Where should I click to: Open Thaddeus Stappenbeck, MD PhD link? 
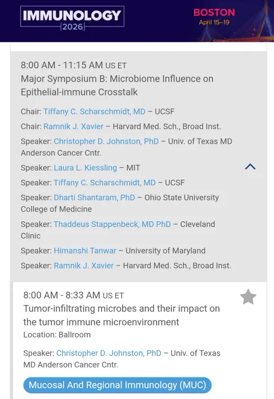[x=112, y=224]
